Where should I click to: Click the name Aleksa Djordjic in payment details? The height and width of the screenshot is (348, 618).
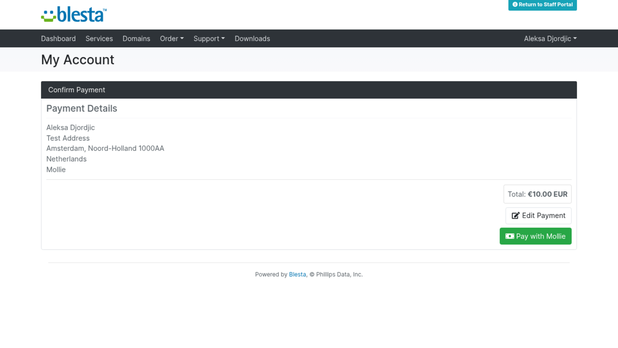[x=70, y=128]
